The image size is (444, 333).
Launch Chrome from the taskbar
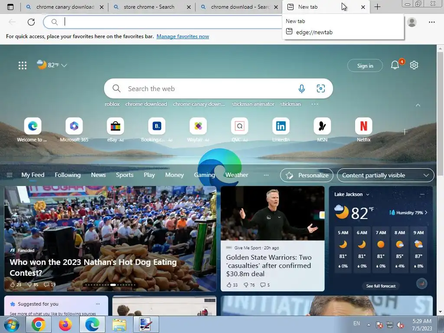39,324
